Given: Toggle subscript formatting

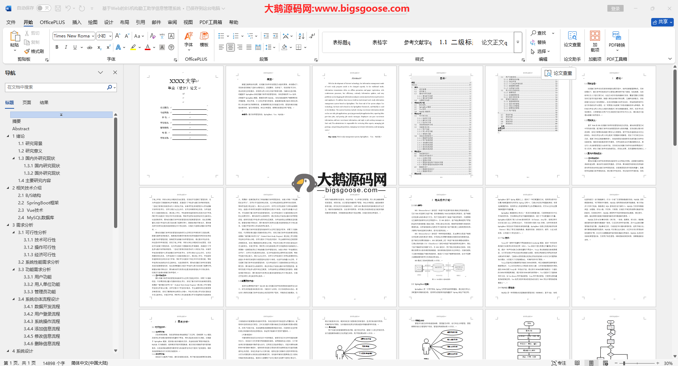Looking at the screenshot, I should point(99,47).
